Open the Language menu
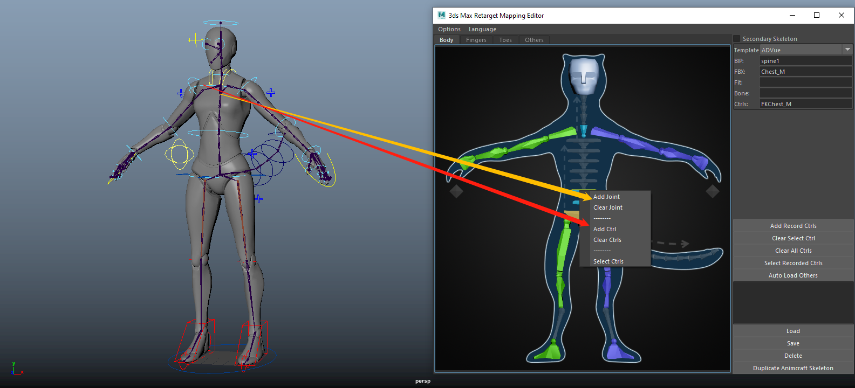 click(x=482, y=29)
